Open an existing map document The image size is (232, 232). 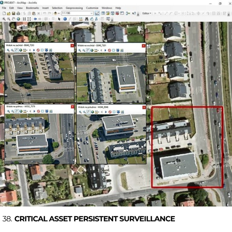pyautogui.click(x=9, y=13)
